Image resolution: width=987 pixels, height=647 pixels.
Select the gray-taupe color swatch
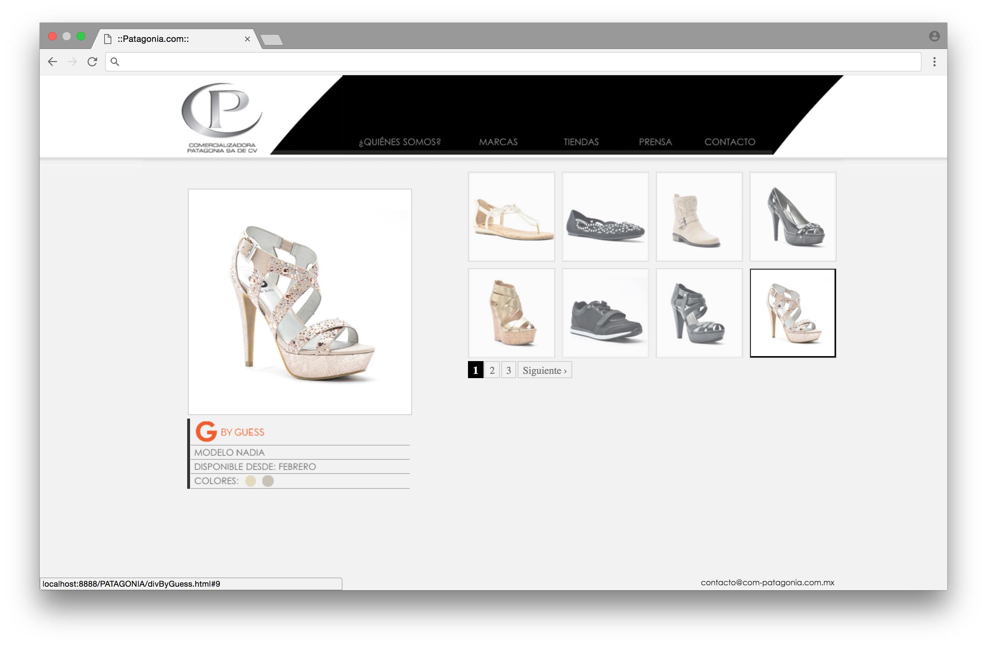(268, 481)
